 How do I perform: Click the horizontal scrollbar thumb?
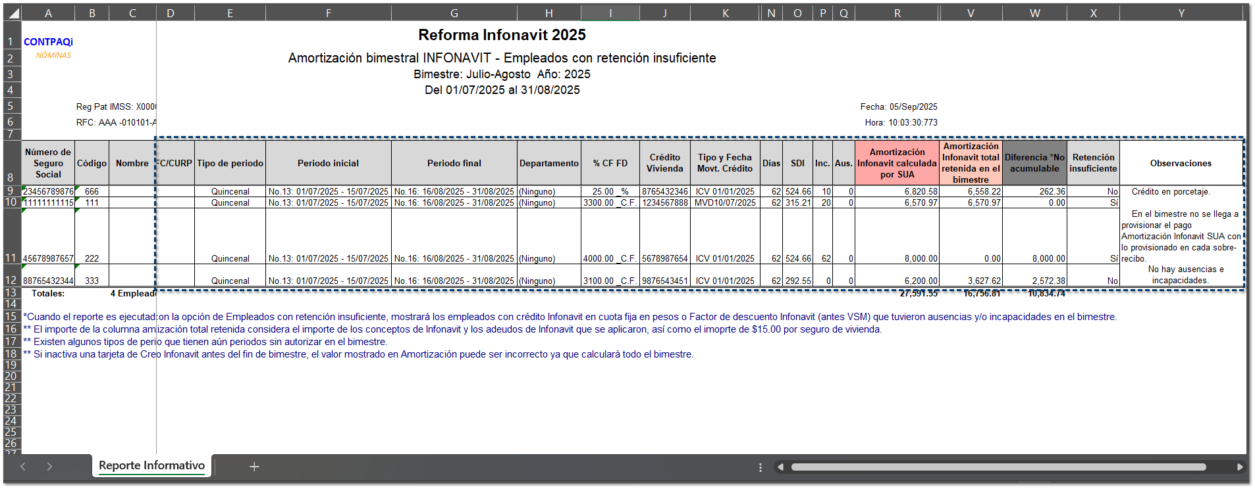pos(998,467)
